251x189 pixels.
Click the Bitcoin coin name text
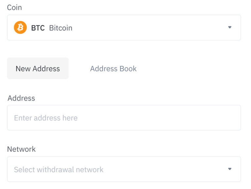[61, 28]
